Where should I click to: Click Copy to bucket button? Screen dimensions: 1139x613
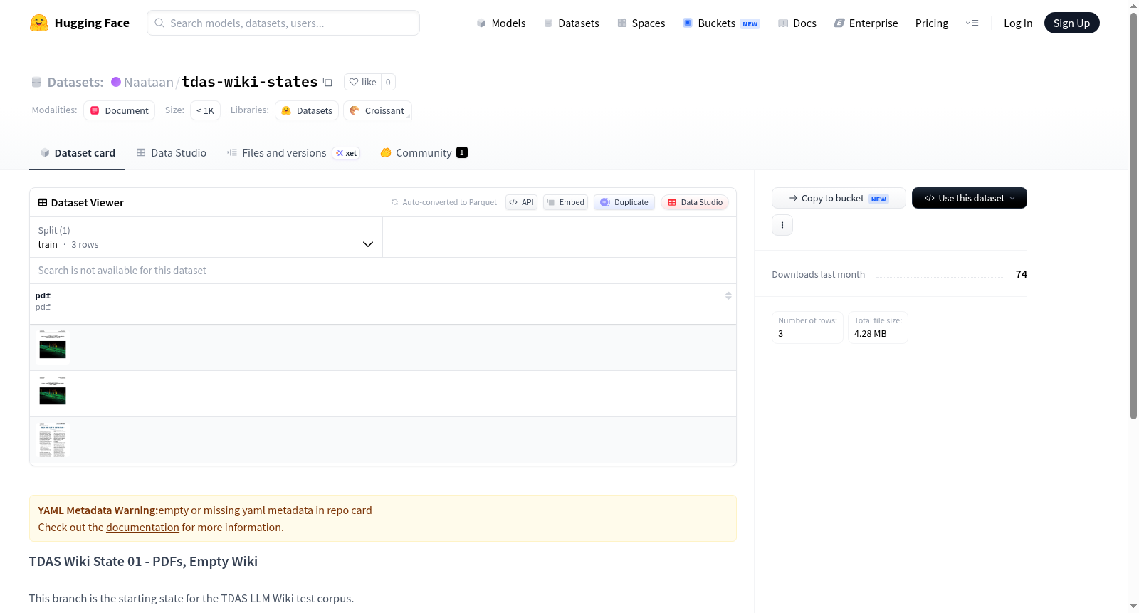pyautogui.click(x=839, y=198)
